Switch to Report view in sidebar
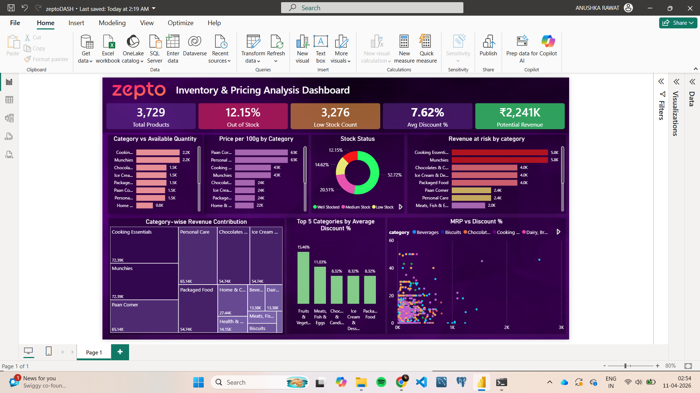 click(9, 82)
